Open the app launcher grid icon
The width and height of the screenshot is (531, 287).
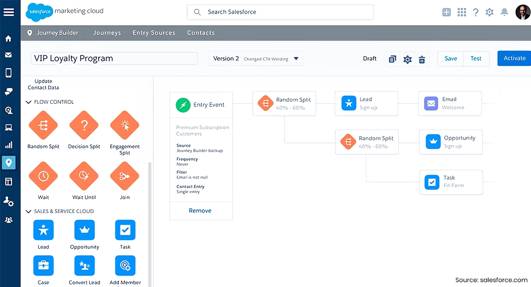coord(462,12)
